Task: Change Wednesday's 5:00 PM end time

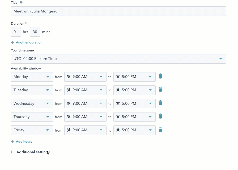Action: (x=134, y=103)
